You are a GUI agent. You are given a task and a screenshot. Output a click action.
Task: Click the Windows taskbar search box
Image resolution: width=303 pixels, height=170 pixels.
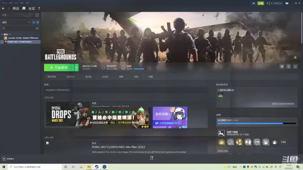click(35, 167)
